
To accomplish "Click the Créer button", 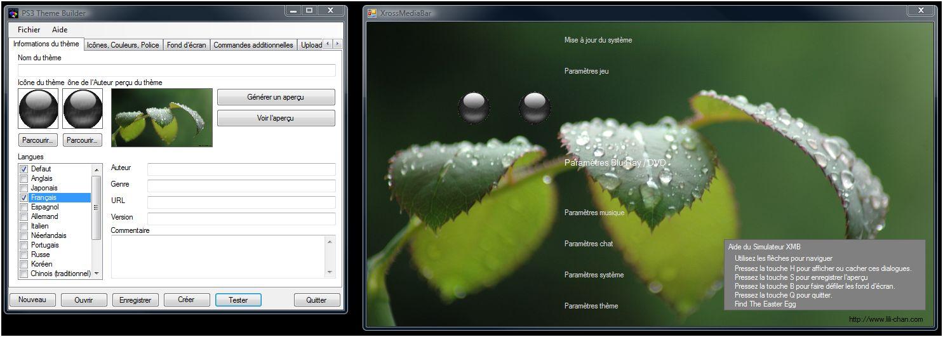I will pos(187,300).
